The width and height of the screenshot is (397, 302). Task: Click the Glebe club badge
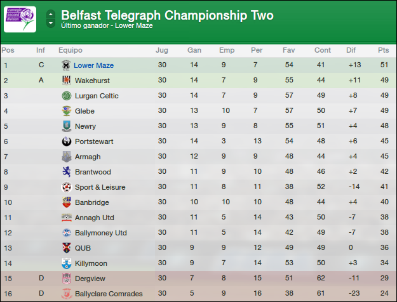pyautogui.click(x=67, y=111)
